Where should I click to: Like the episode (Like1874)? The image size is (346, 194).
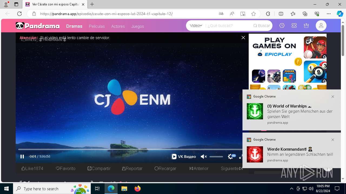click(32, 168)
